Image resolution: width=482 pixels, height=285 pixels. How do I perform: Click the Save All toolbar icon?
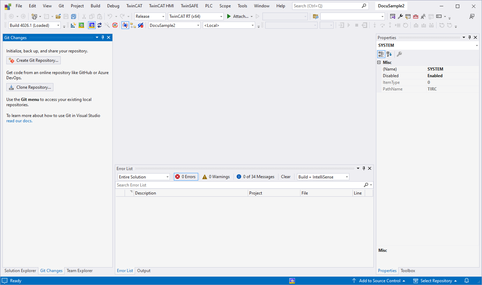74,16
